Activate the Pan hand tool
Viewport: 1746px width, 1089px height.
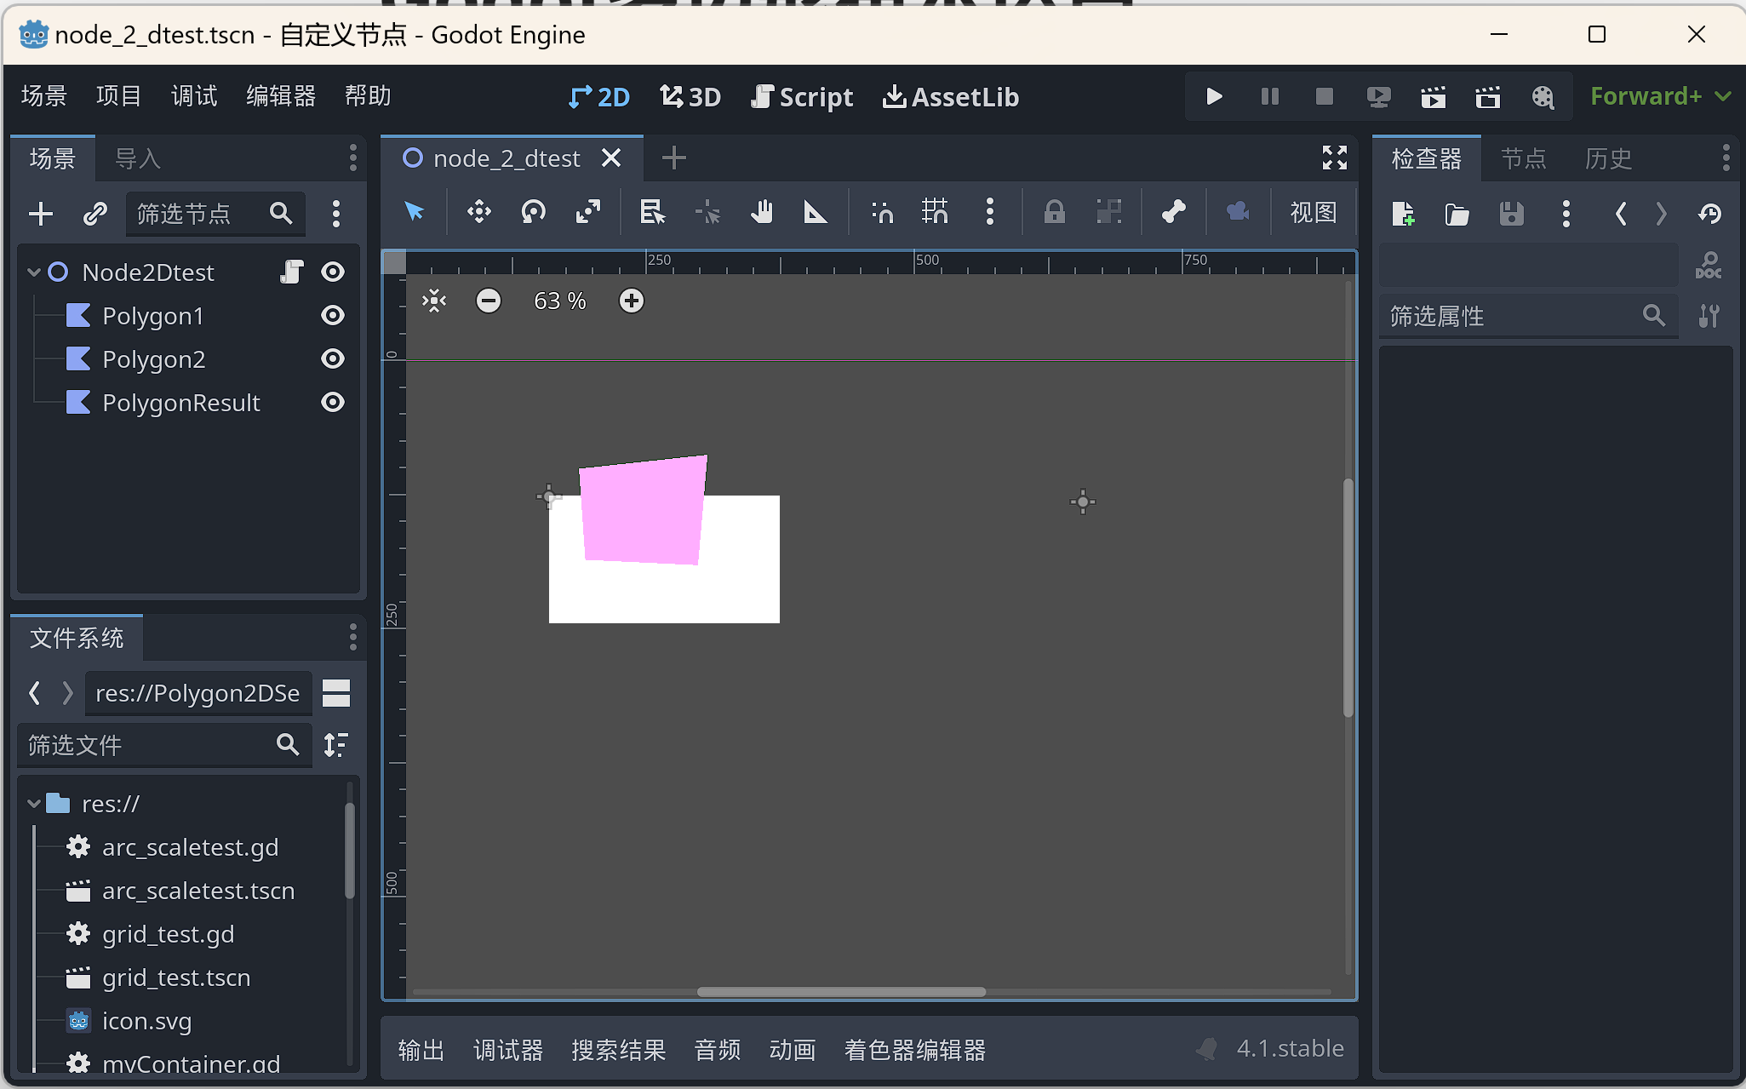pyautogui.click(x=762, y=212)
